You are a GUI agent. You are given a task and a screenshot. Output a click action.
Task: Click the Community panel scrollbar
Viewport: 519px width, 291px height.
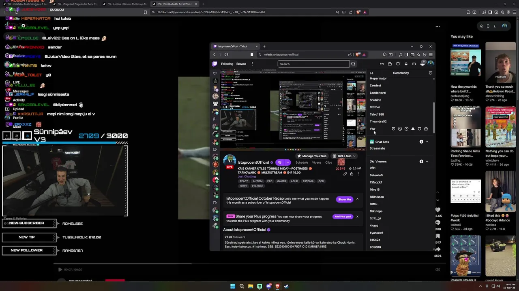click(x=434, y=117)
